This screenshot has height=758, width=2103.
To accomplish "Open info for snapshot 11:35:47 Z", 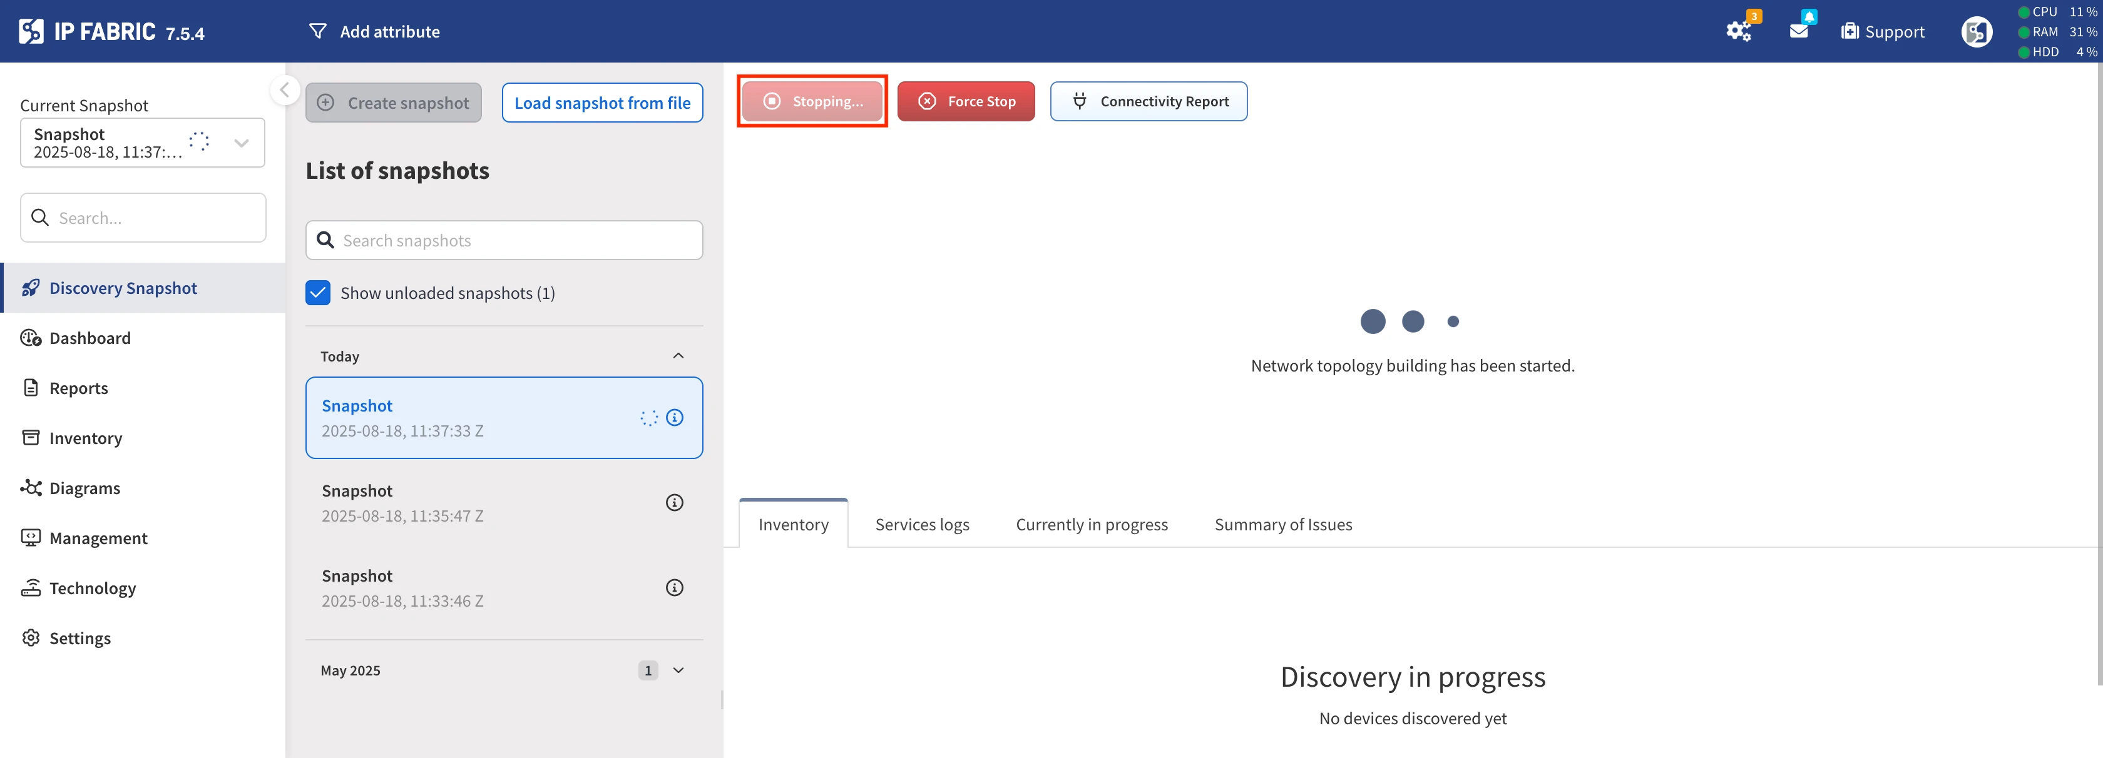I will click(x=674, y=503).
